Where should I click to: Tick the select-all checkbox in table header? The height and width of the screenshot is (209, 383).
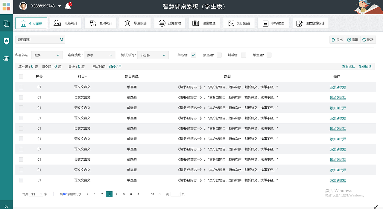(21, 76)
